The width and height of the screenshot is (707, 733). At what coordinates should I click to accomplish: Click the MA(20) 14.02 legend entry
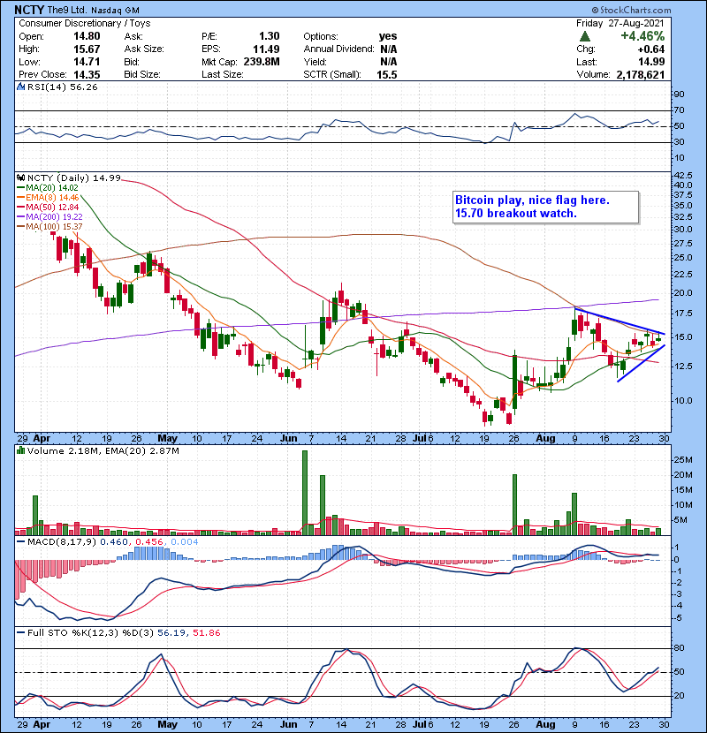click(x=48, y=188)
